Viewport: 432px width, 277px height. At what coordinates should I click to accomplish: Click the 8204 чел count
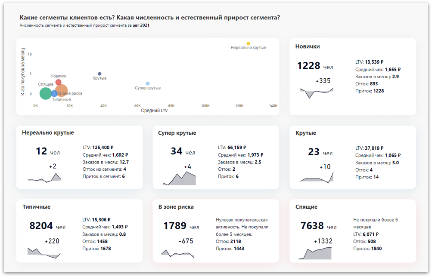click(x=47, y=225)
